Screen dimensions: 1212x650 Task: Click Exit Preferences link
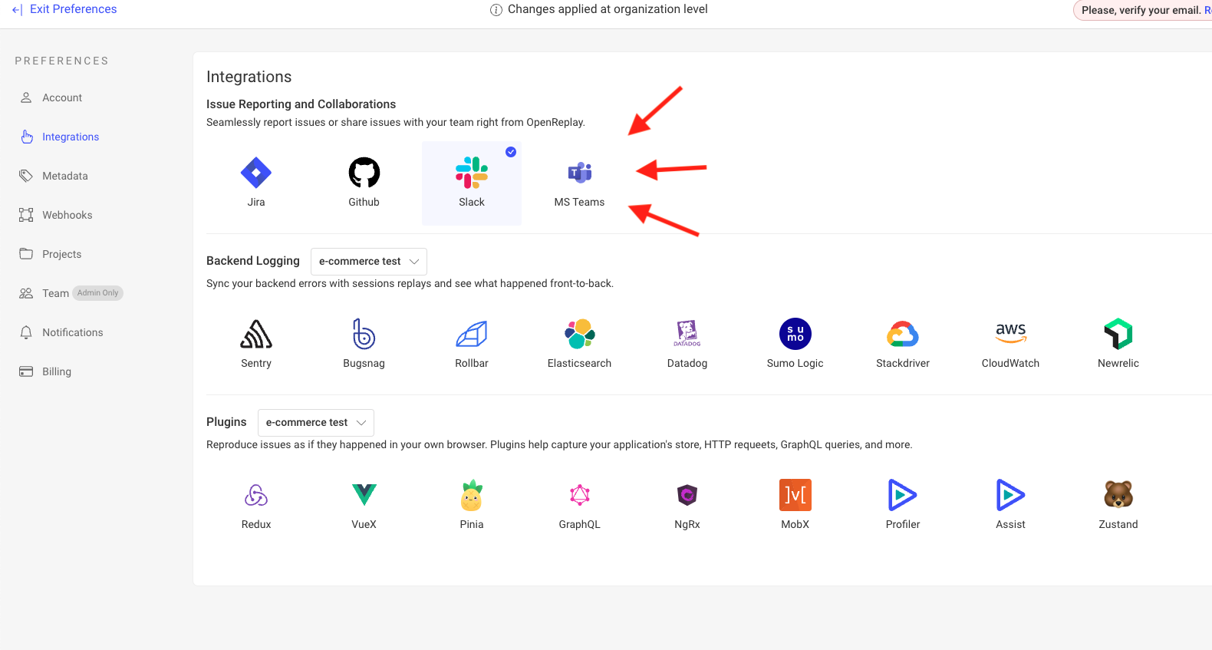point(64,9)
